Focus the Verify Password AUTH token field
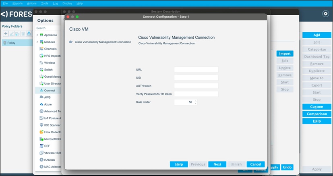 click(196, 94)
